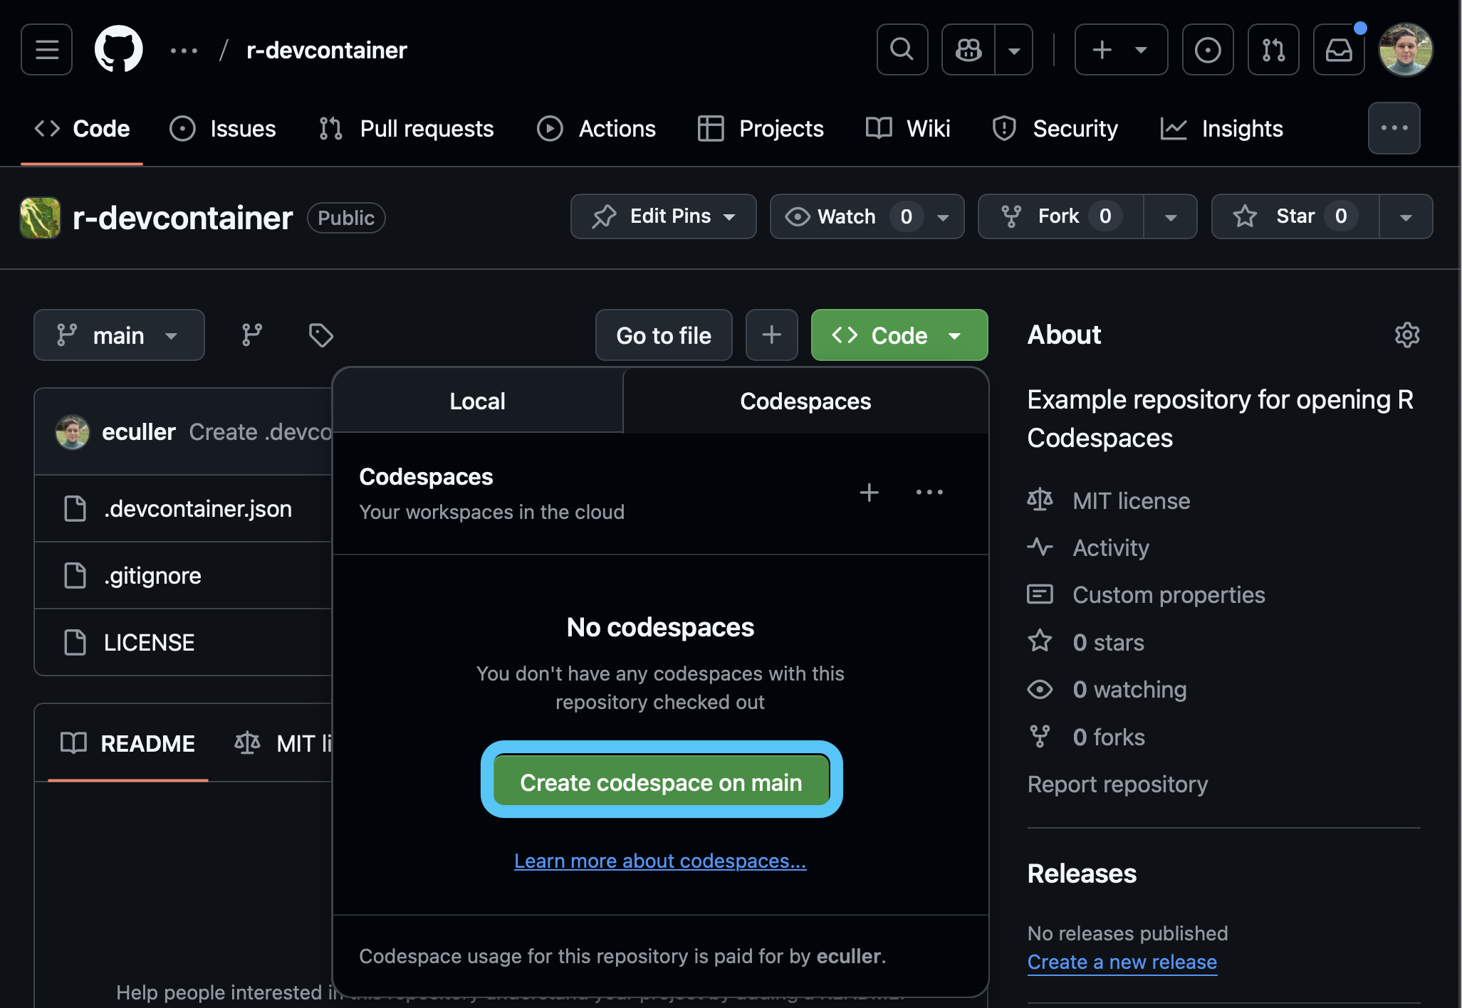
Task: Open Copilot chat icon
Action: 968,50
